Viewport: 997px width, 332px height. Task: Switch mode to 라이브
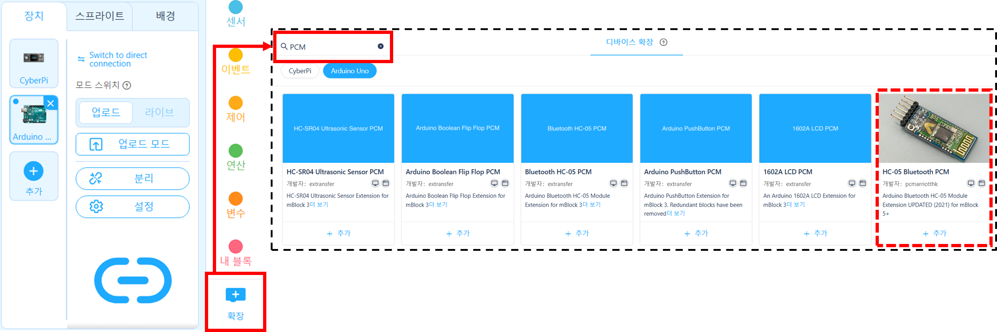click(159, 113)
